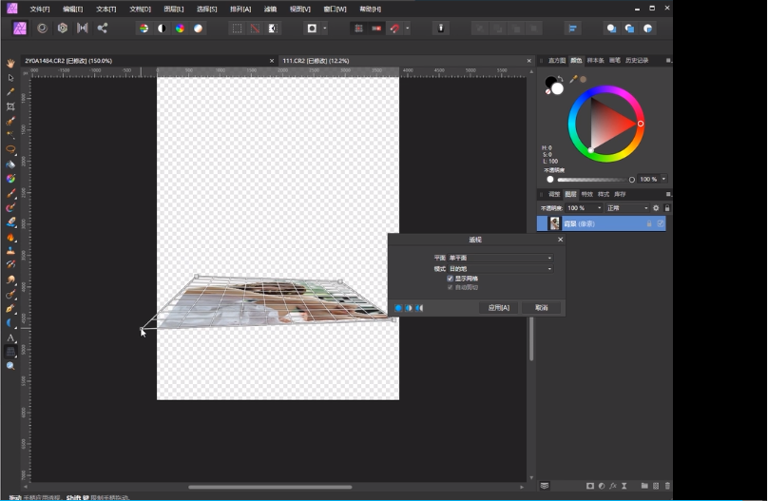Select the Gradient color wheel tool
Viewport: 768px width, 501px height.
(x=10, y=179)
